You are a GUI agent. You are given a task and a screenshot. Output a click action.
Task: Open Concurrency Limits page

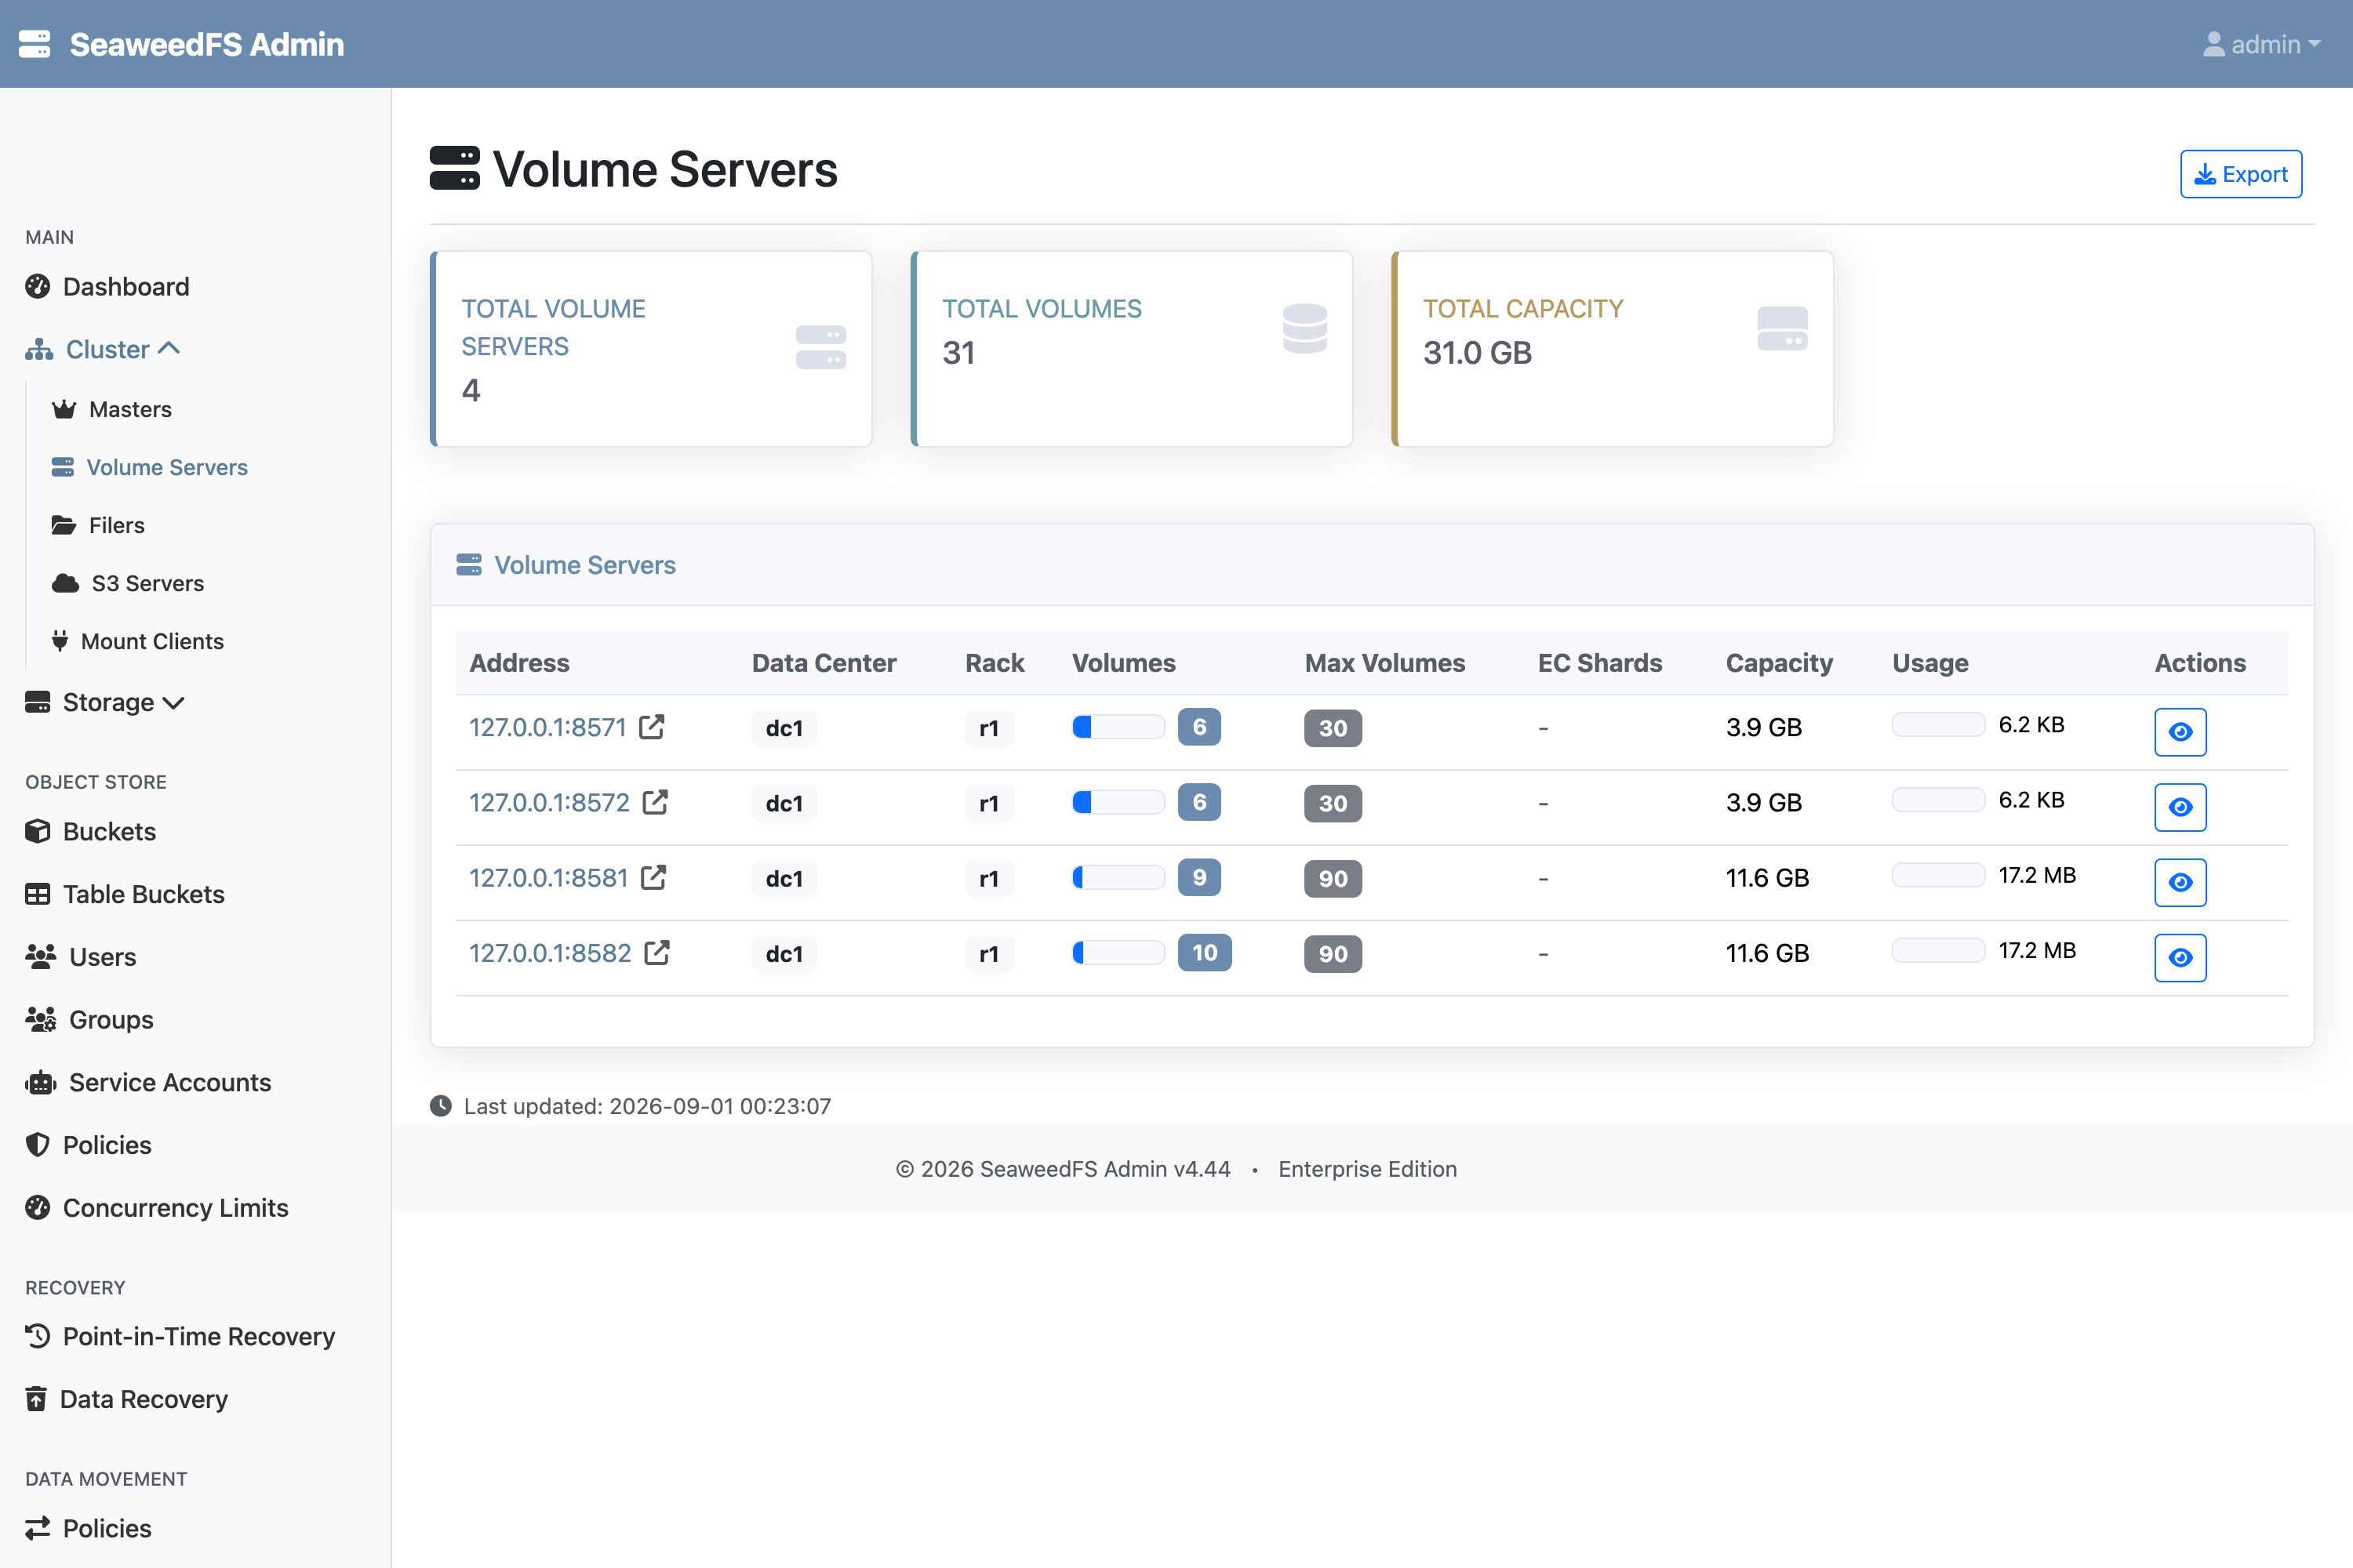click(x=176, y=1208)
